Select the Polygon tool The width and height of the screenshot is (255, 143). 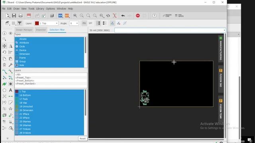[4, 90]
